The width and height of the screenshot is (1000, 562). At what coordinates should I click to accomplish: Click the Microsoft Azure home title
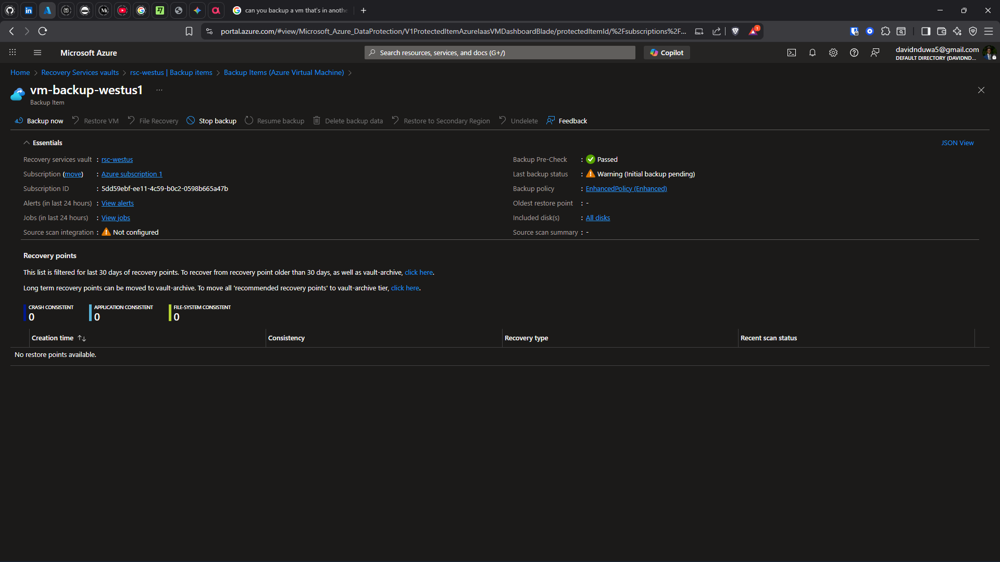[89, 53]
